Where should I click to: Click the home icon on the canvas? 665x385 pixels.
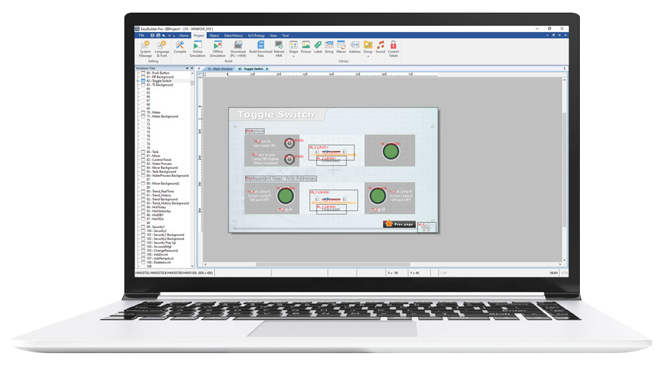[x=426, y=227]
